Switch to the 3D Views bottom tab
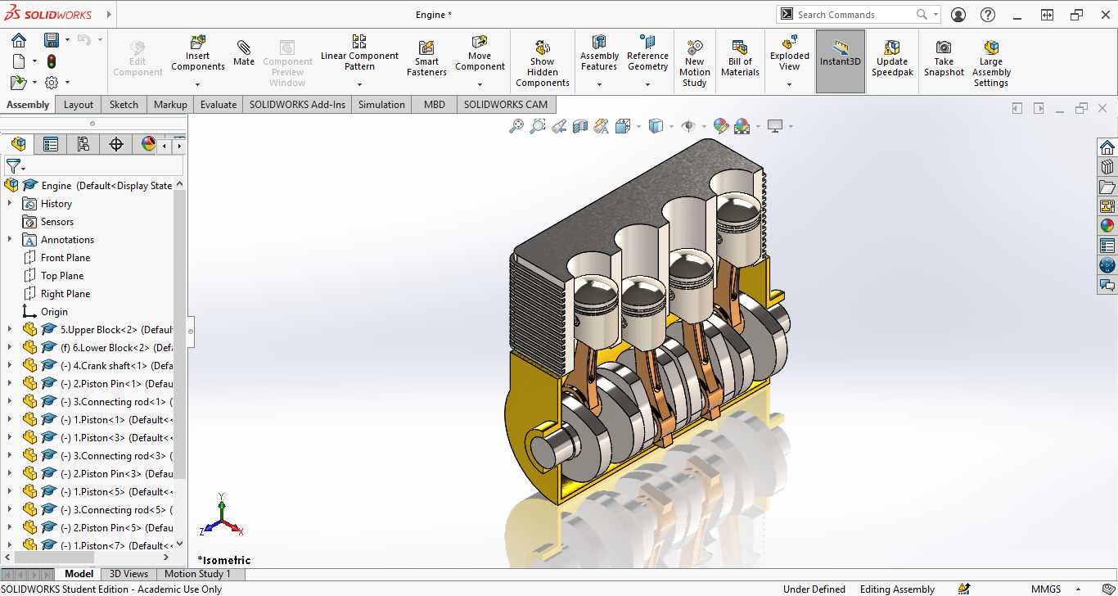 (129, 574)
